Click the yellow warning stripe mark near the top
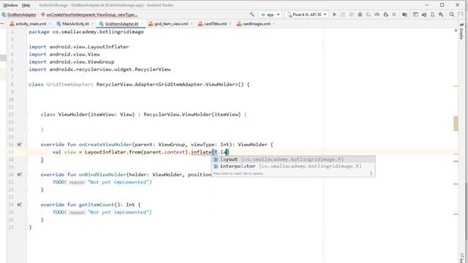The height and width of the screenshot is (263, 468). [456, 86]
